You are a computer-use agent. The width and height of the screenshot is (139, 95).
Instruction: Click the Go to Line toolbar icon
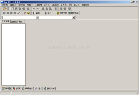click(x=55, y=9)
